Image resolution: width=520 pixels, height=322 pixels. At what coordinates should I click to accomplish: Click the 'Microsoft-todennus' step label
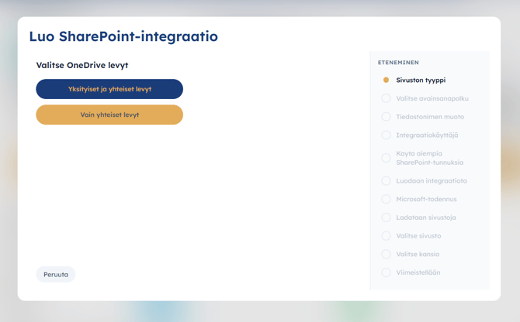click(x=427, y=199)
